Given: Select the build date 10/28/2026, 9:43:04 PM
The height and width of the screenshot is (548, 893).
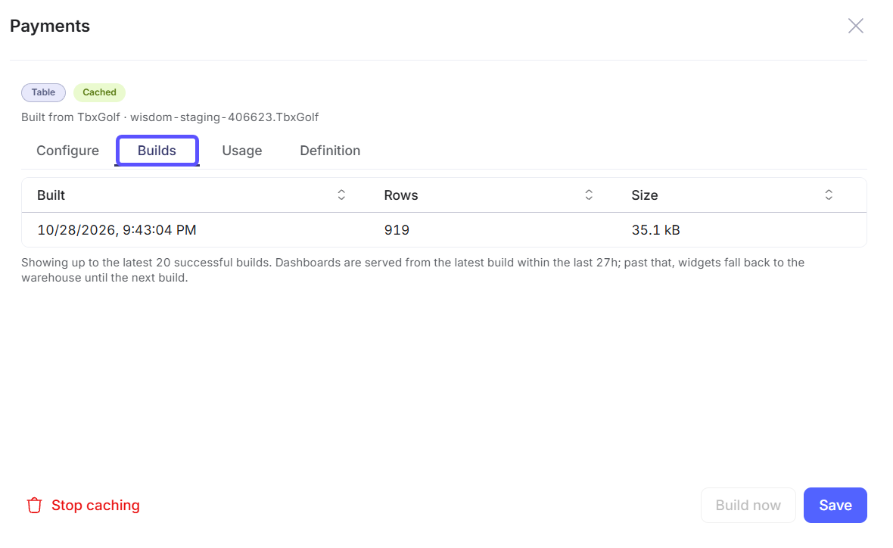Looking at the screenshot, I should pos(117,230).
